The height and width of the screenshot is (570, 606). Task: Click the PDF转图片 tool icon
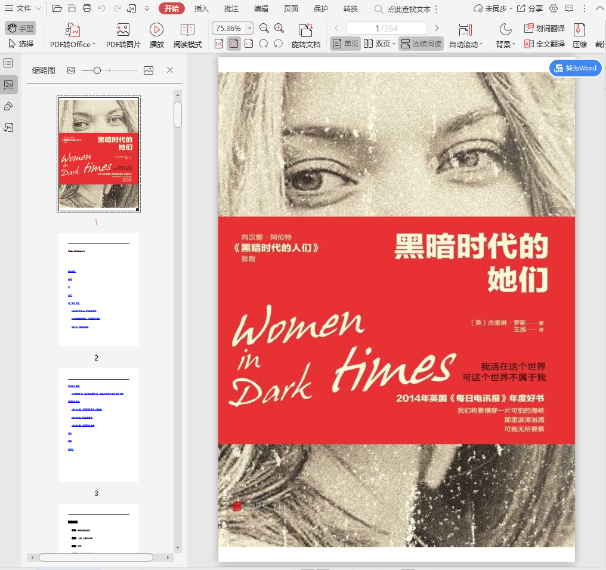point(123,30)
